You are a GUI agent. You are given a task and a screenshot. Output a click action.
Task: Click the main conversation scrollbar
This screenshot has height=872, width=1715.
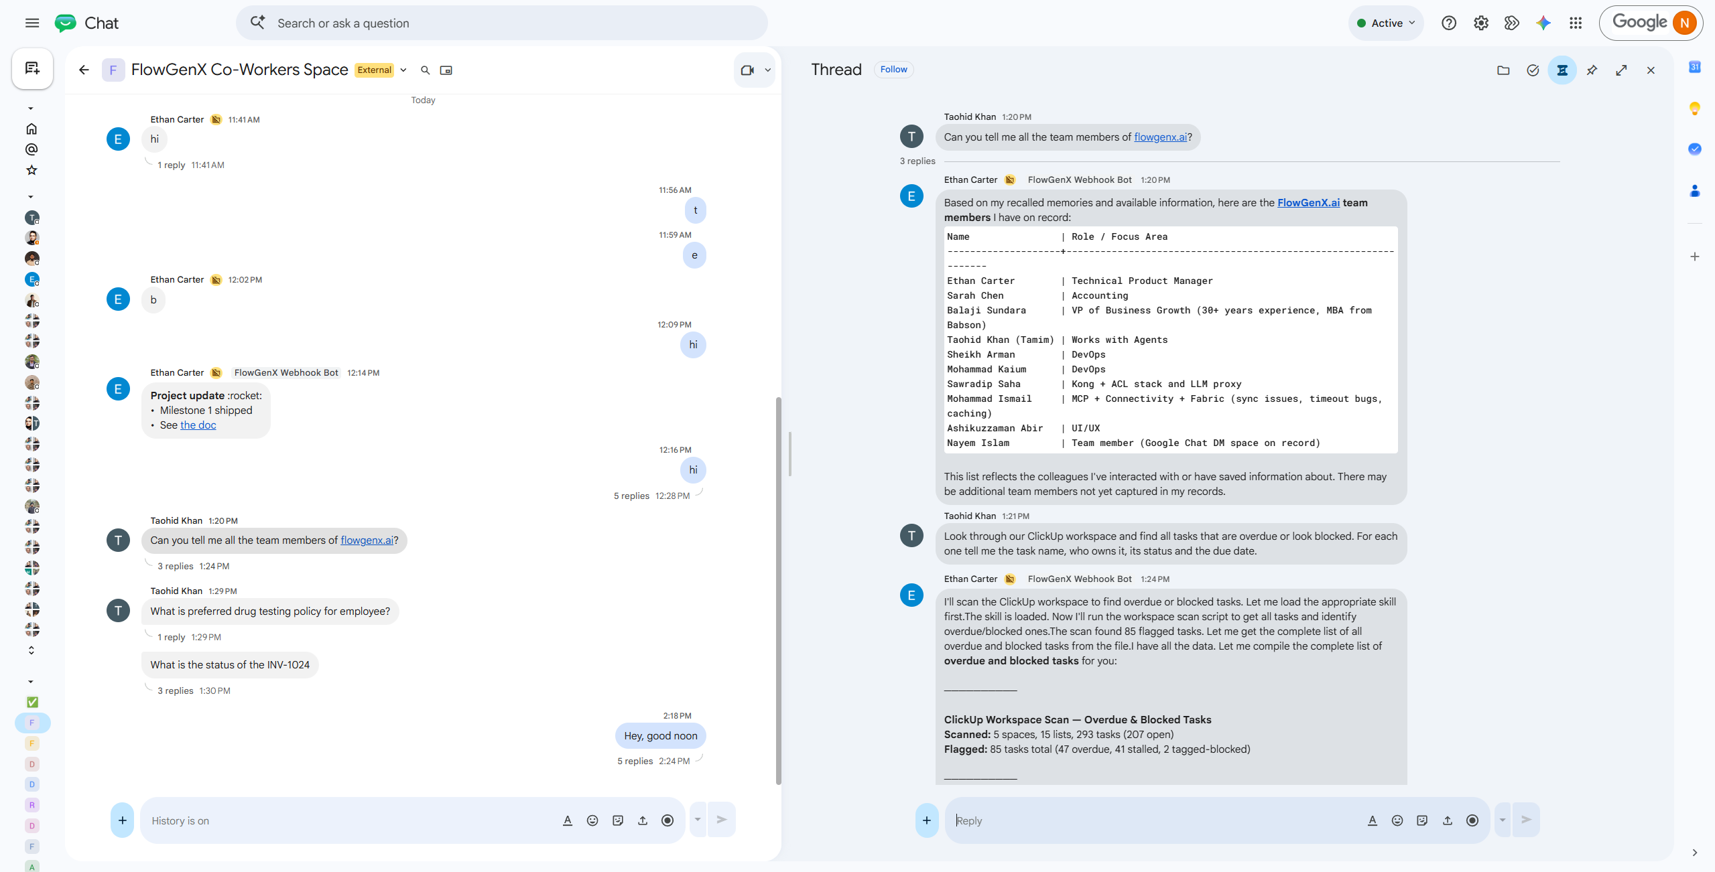(x=778, y=591)
